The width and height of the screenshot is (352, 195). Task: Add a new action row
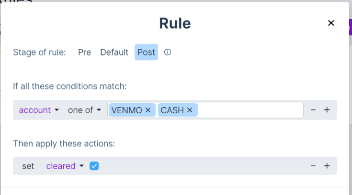pyautogui.click(x=327, y=166)
